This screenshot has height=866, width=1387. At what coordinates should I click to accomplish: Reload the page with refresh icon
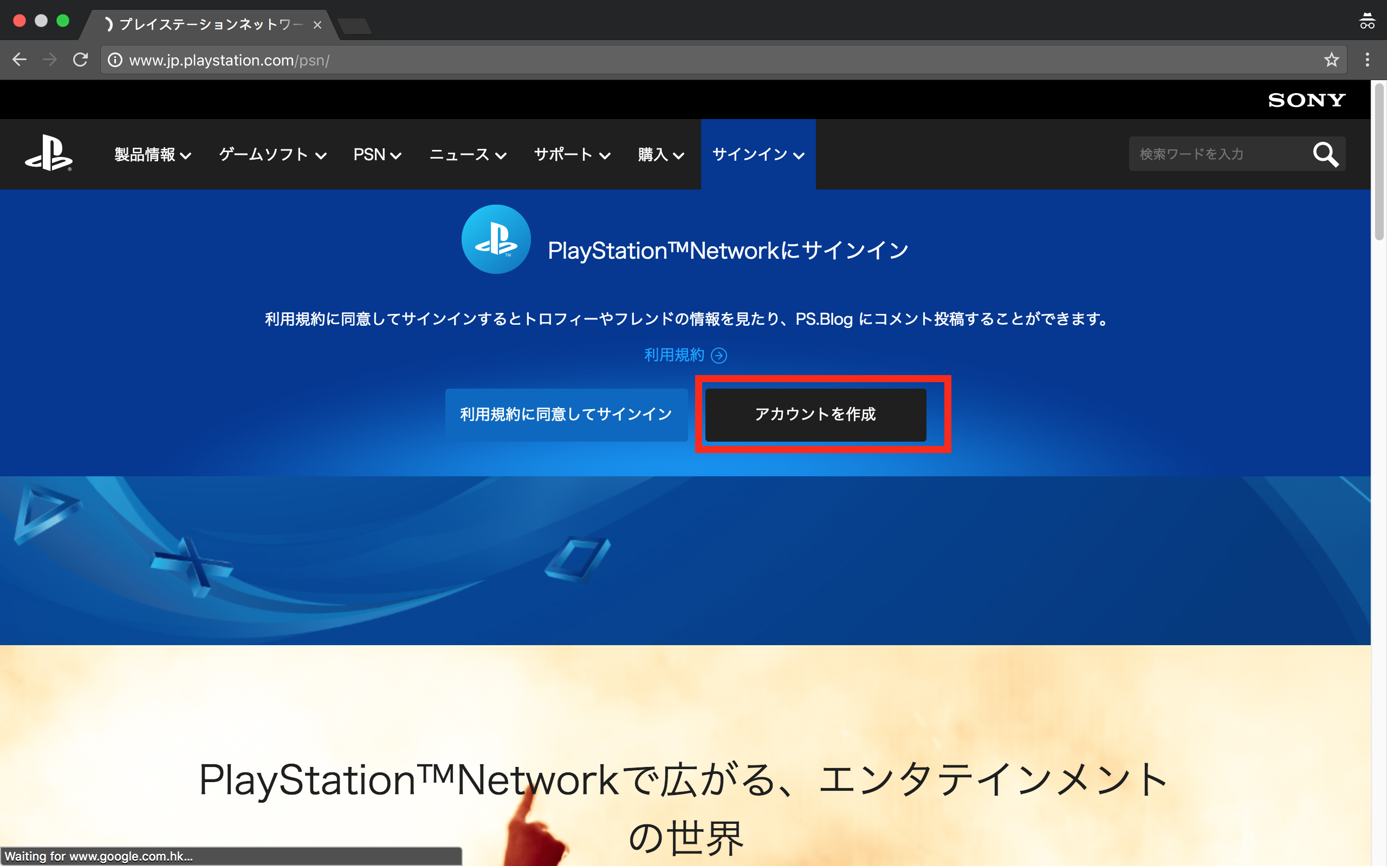point(80,60)
